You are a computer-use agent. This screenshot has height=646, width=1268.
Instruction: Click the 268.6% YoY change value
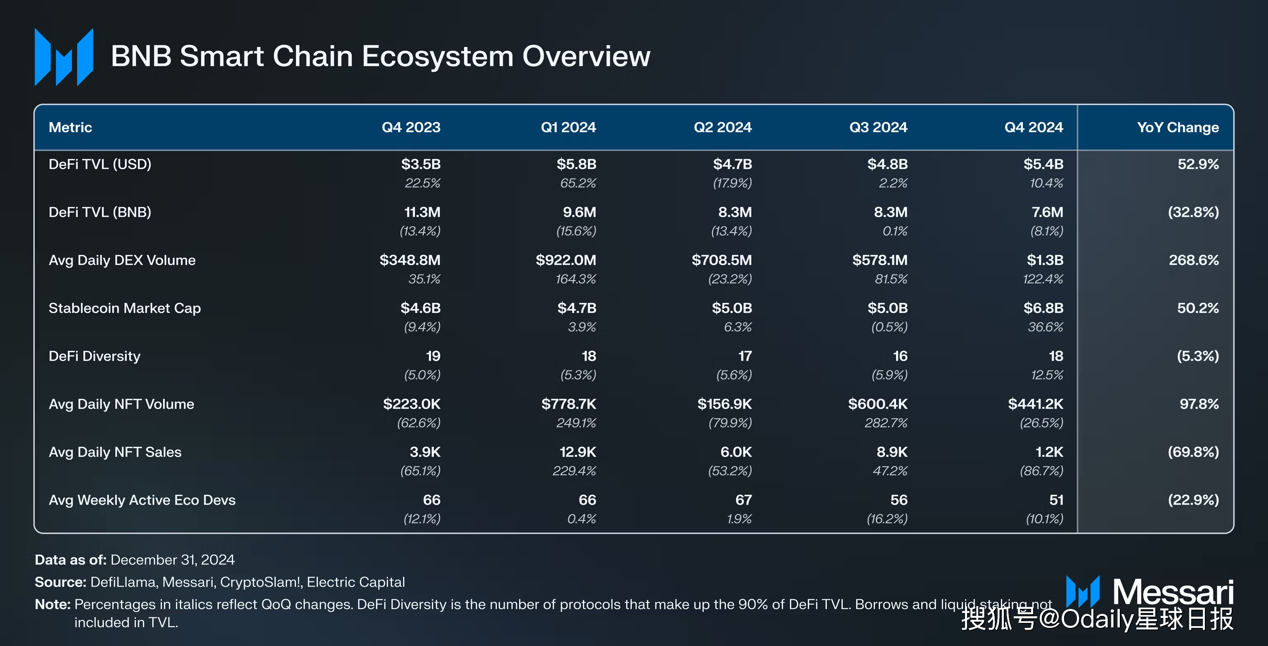[x=1194, y=260]
